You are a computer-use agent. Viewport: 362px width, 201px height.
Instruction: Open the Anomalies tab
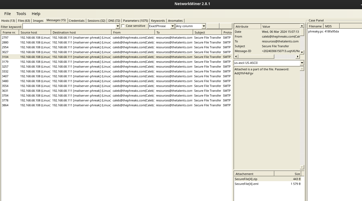pos(175,21)
